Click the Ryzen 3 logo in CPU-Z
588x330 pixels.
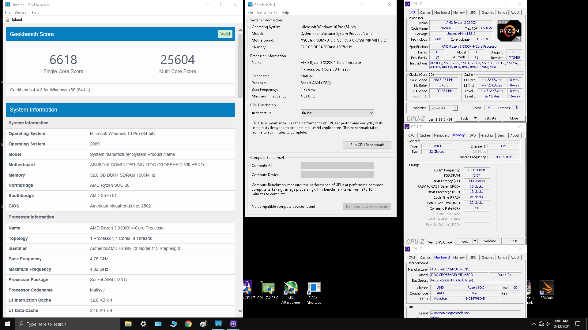(x=509, y=31)
